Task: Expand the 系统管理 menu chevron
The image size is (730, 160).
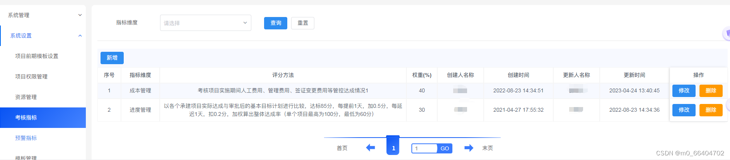Action: point(80,15)
